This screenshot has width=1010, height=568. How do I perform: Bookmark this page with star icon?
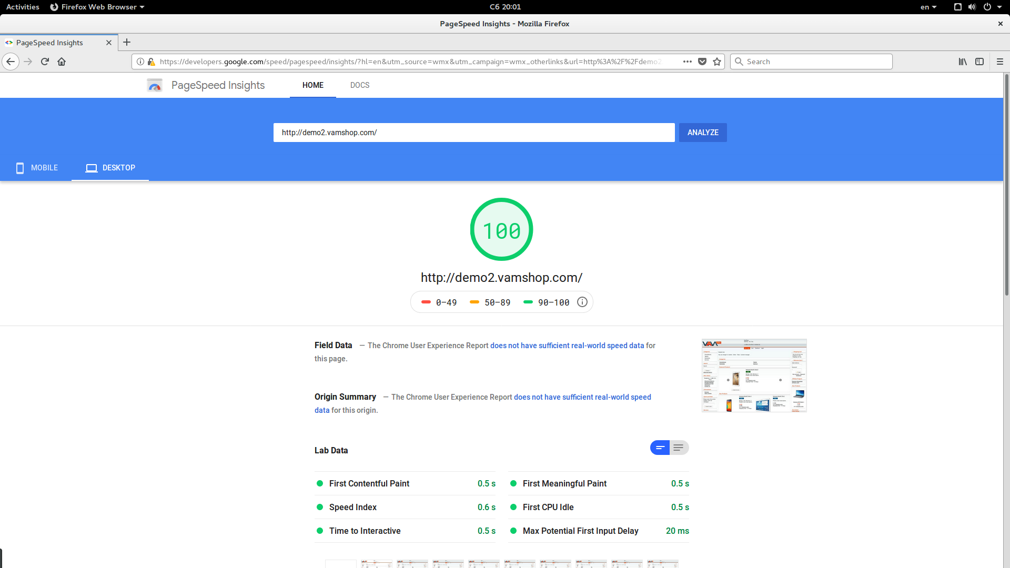click(717, 62)
